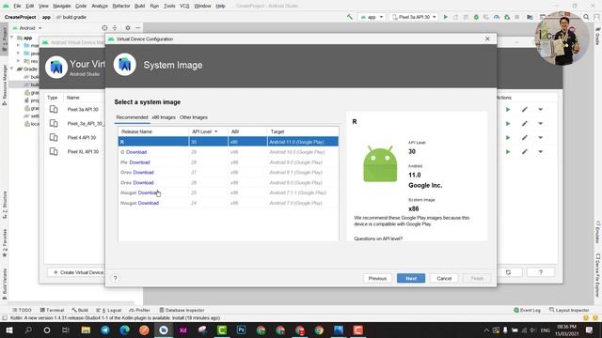The width and height of the screenshot is (602, 338).
Task: Collapse the Gradle Scripts tree node
Action: point(11,69)
